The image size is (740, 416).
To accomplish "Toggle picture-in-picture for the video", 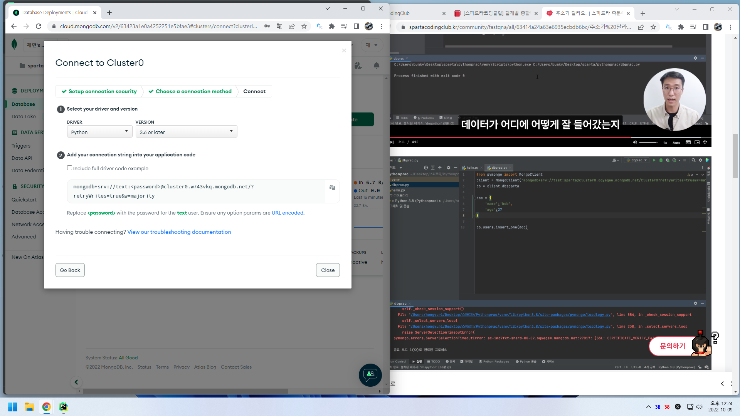I will click(697, 142).
